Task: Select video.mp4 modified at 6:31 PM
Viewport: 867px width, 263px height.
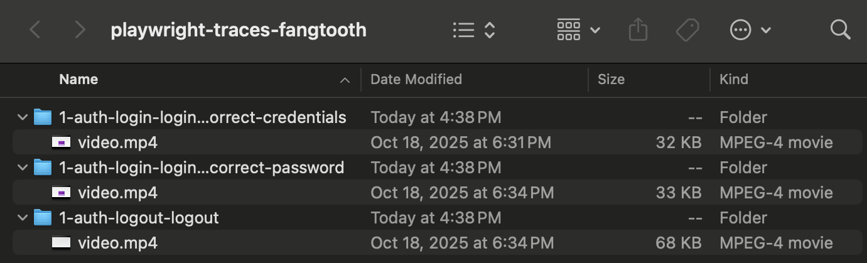Action: coord(117,142)
